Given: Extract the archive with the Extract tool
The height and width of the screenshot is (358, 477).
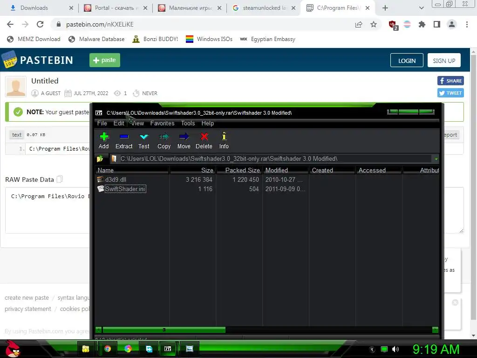Looking at the screenshot, I should pos(124,141).
